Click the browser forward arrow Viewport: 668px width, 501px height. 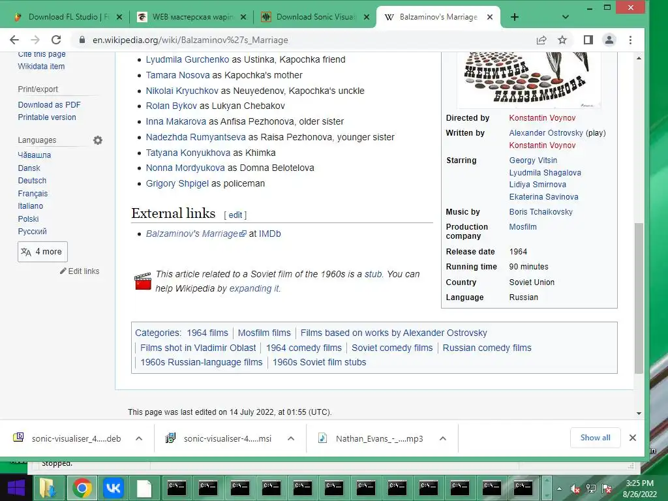coord(35,40)
